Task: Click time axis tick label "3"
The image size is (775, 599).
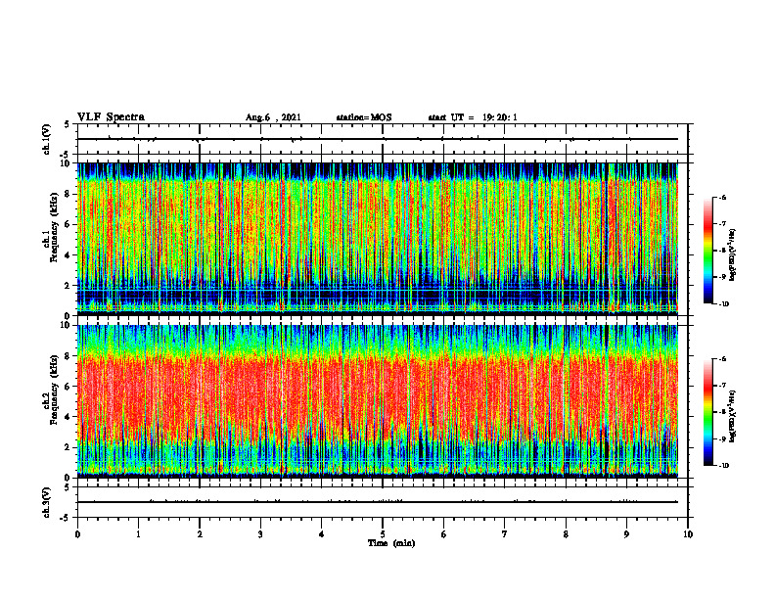Action: point(260,534)
